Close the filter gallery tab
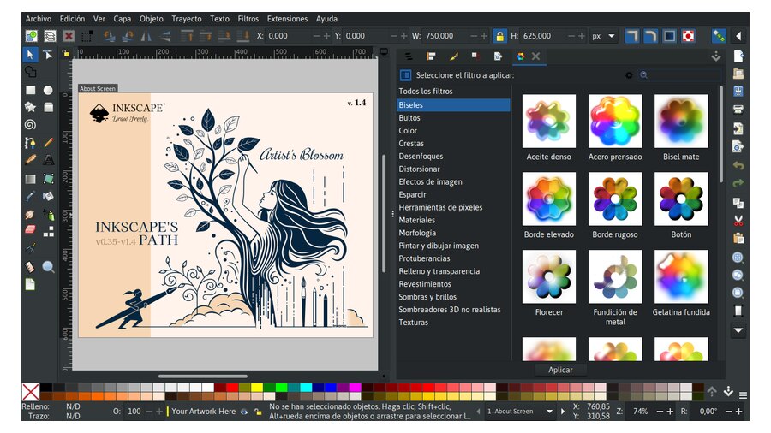The height and width of the screenshot is (433, 771). (536, 56)
